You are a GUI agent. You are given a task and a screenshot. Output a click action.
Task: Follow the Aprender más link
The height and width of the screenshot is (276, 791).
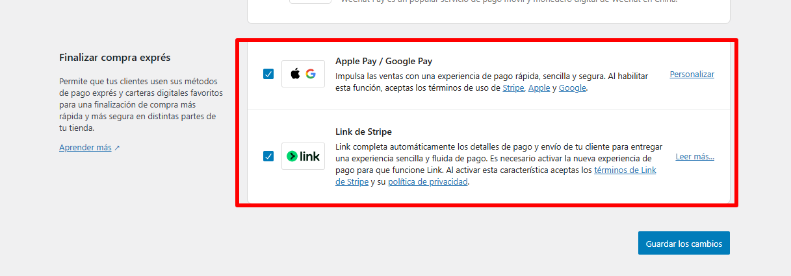85,148
